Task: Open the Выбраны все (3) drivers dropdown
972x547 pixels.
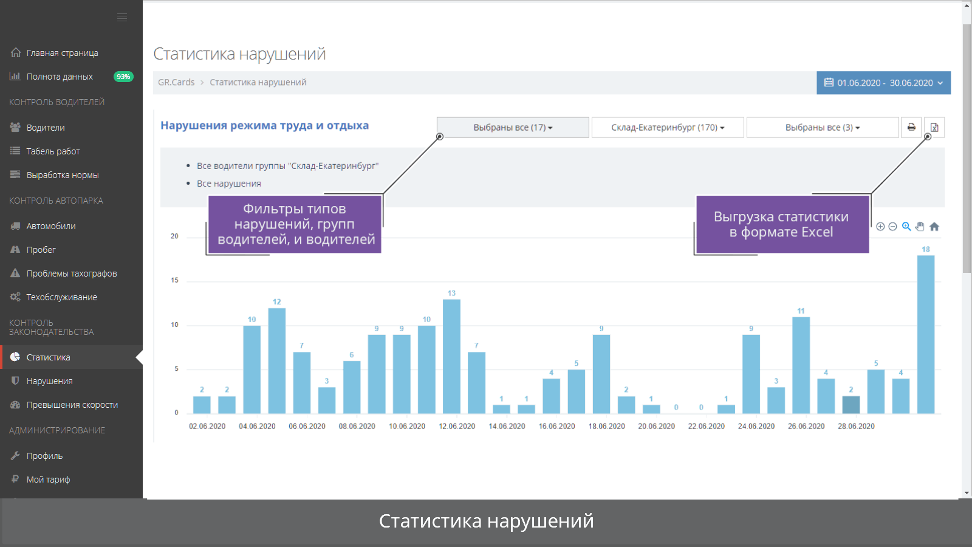Action: pyautogui.click(x=823, y=128)
